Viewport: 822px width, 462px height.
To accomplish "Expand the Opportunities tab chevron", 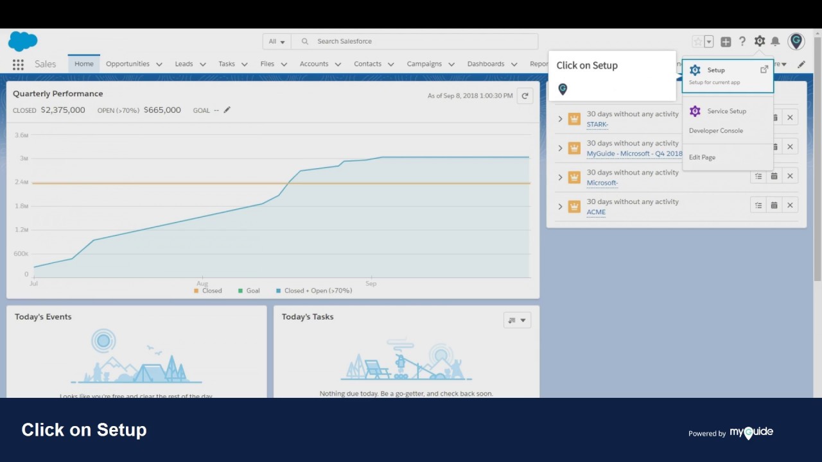I will (159, 64).
